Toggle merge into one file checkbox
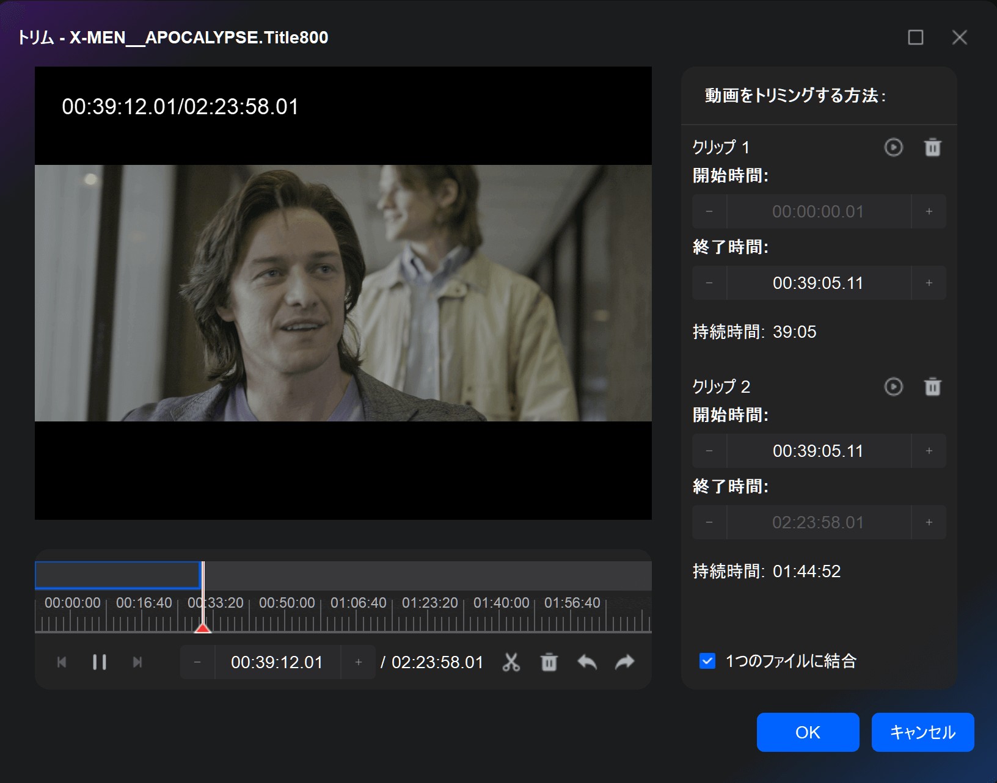 pyautogui.click(x=707, y=661)
